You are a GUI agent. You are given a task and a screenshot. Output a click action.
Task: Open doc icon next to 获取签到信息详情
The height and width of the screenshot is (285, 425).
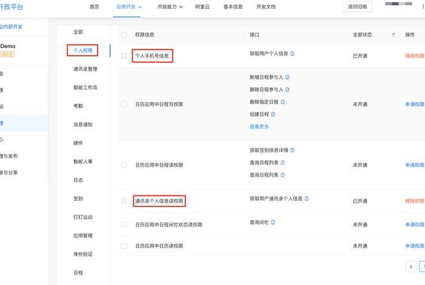[x=292, y=150]
